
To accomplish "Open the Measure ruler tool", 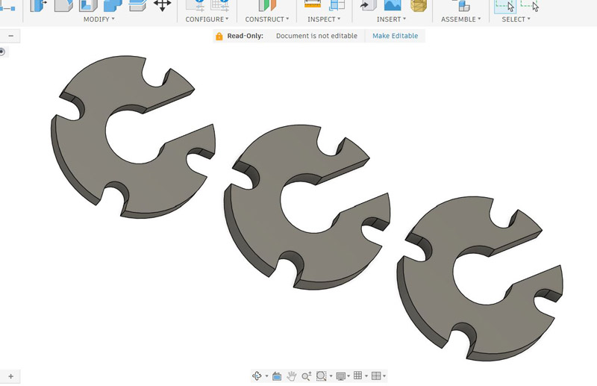I will (313, 5).
